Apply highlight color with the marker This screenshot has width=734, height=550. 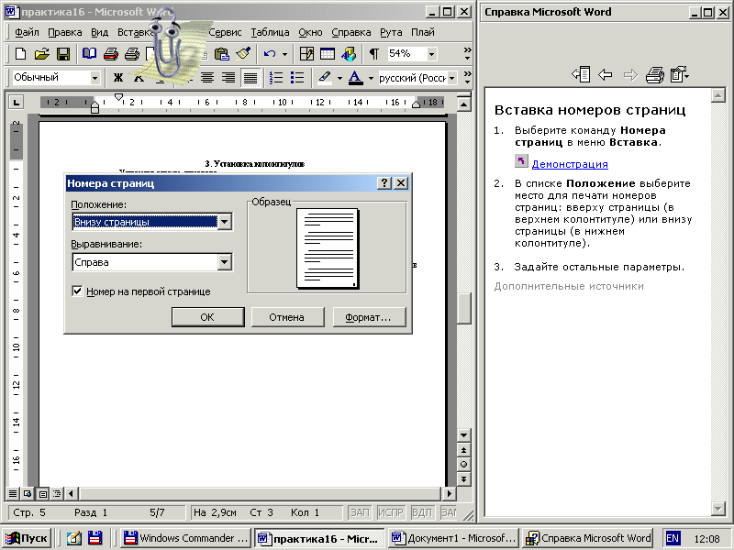click(x=325, y=78)
